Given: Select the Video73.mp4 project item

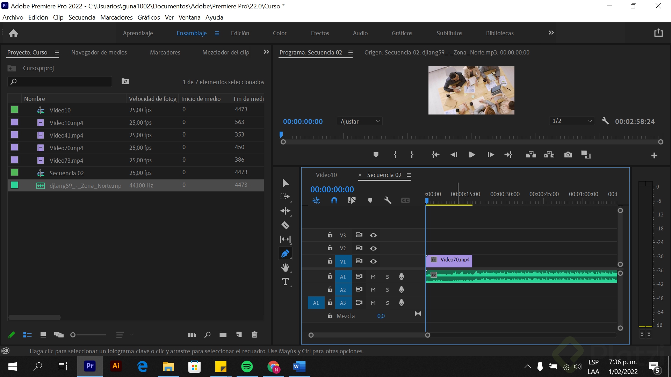Looking at the screenshot, I should (x=66, y=161).
